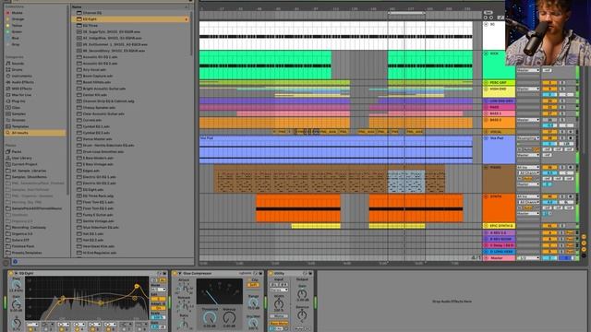This screenshot has width=591, height=332.
Task: Toggle the BASS 1 track activator
Action: coord(549,113)
